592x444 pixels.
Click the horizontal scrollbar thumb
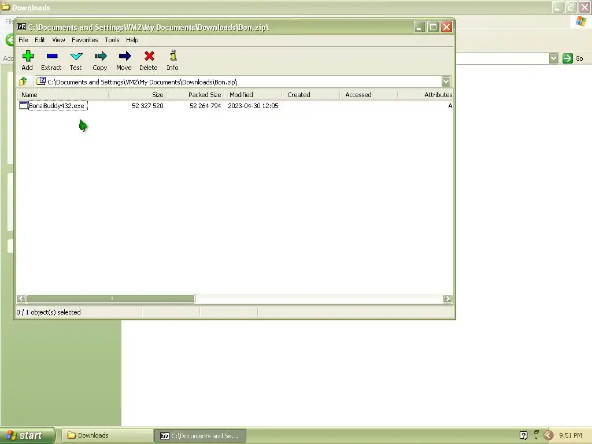coord(111,299)
